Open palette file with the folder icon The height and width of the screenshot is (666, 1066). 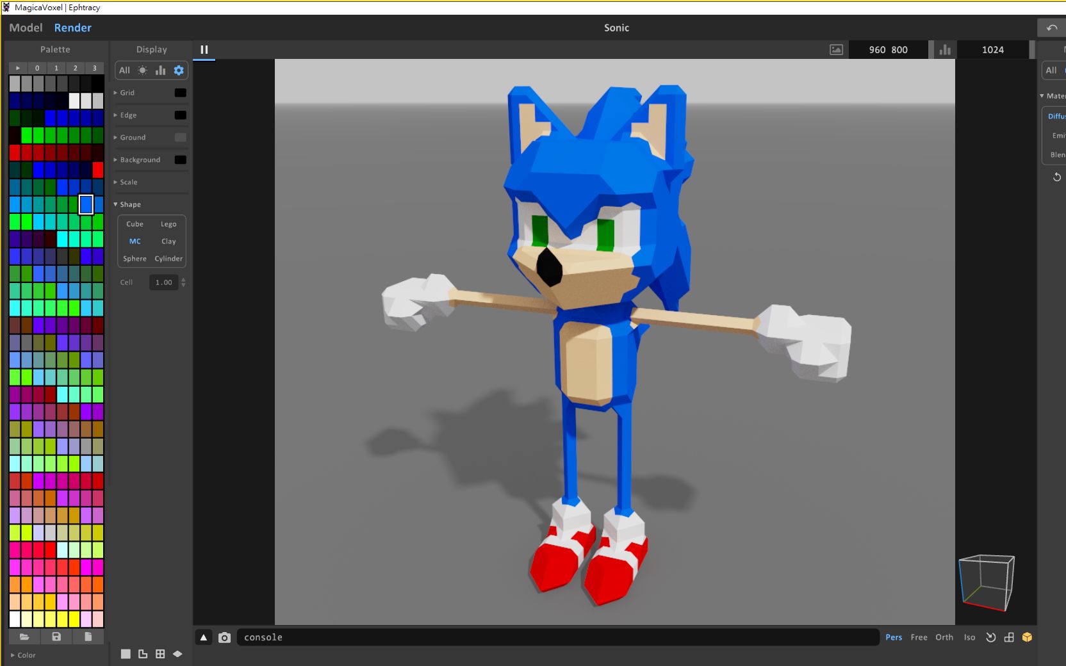click(x=24, y=637)
